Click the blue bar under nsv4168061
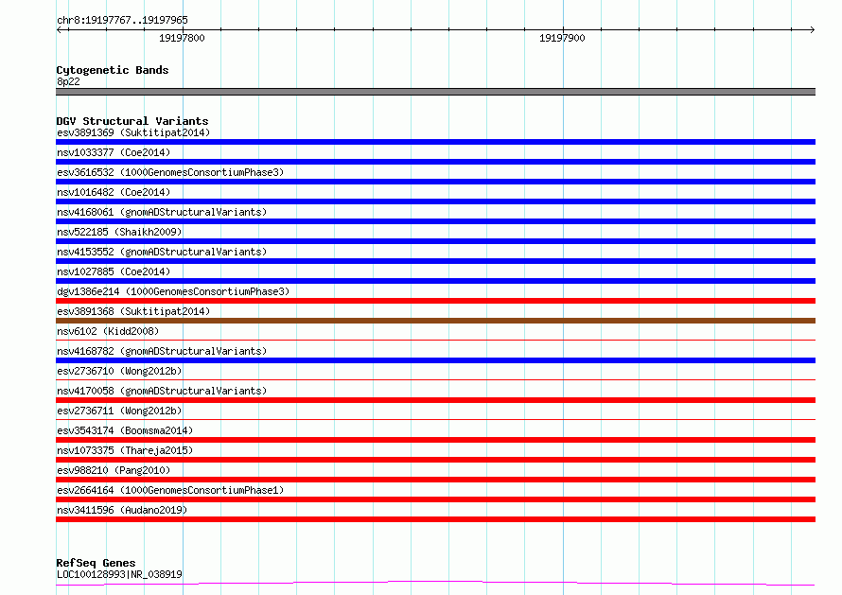The height and width of the screenshot is (595, 842). click(x=435, y=221)
